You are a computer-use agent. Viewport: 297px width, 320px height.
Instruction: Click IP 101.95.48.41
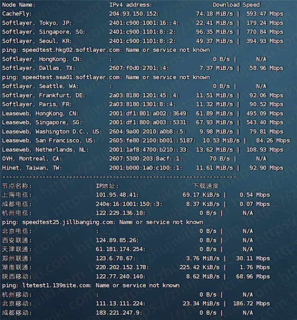click(x=117, y=195)
